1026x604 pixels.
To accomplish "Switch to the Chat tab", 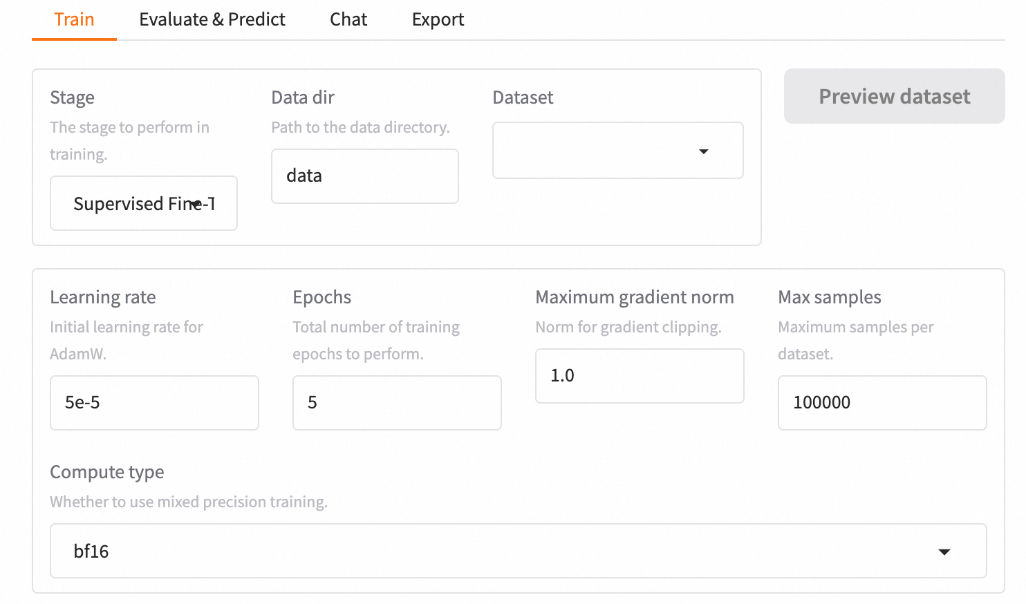I will (348, 19).
